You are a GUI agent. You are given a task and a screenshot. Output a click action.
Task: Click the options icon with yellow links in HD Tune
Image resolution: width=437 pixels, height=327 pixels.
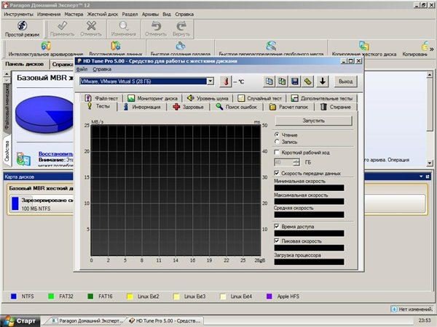tap(307, 81)
